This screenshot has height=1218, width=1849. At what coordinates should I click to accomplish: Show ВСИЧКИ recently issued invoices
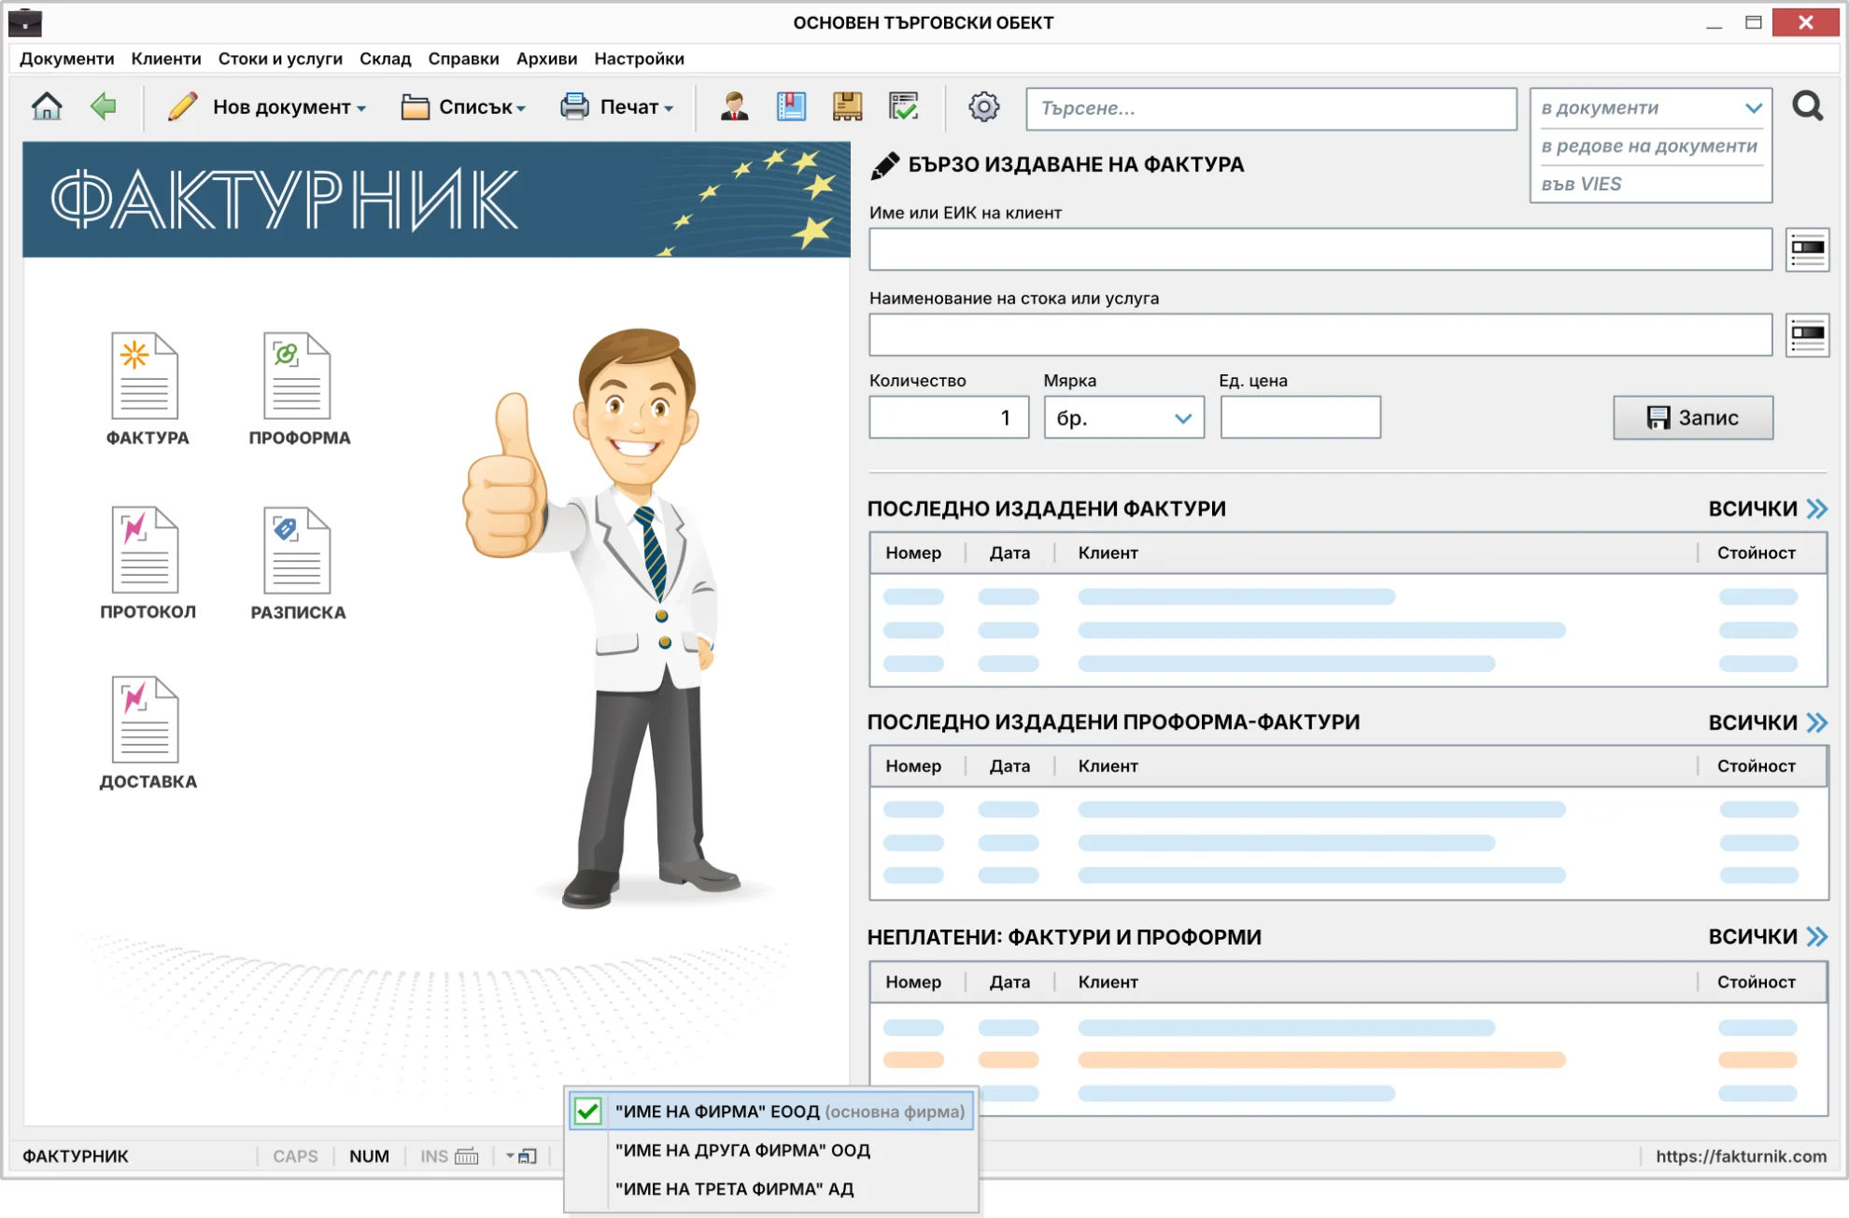pos(1768,509)
